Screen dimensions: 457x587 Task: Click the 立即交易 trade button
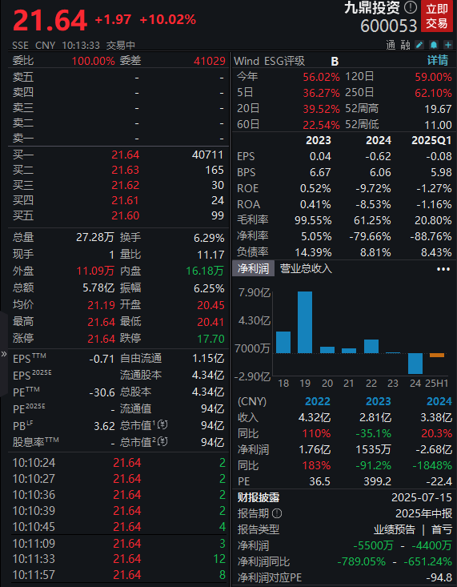click(x=437, y=16)
